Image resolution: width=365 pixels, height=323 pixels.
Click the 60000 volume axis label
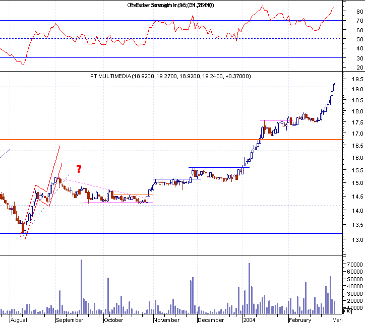pyautogui.click(x=355, y=272)
